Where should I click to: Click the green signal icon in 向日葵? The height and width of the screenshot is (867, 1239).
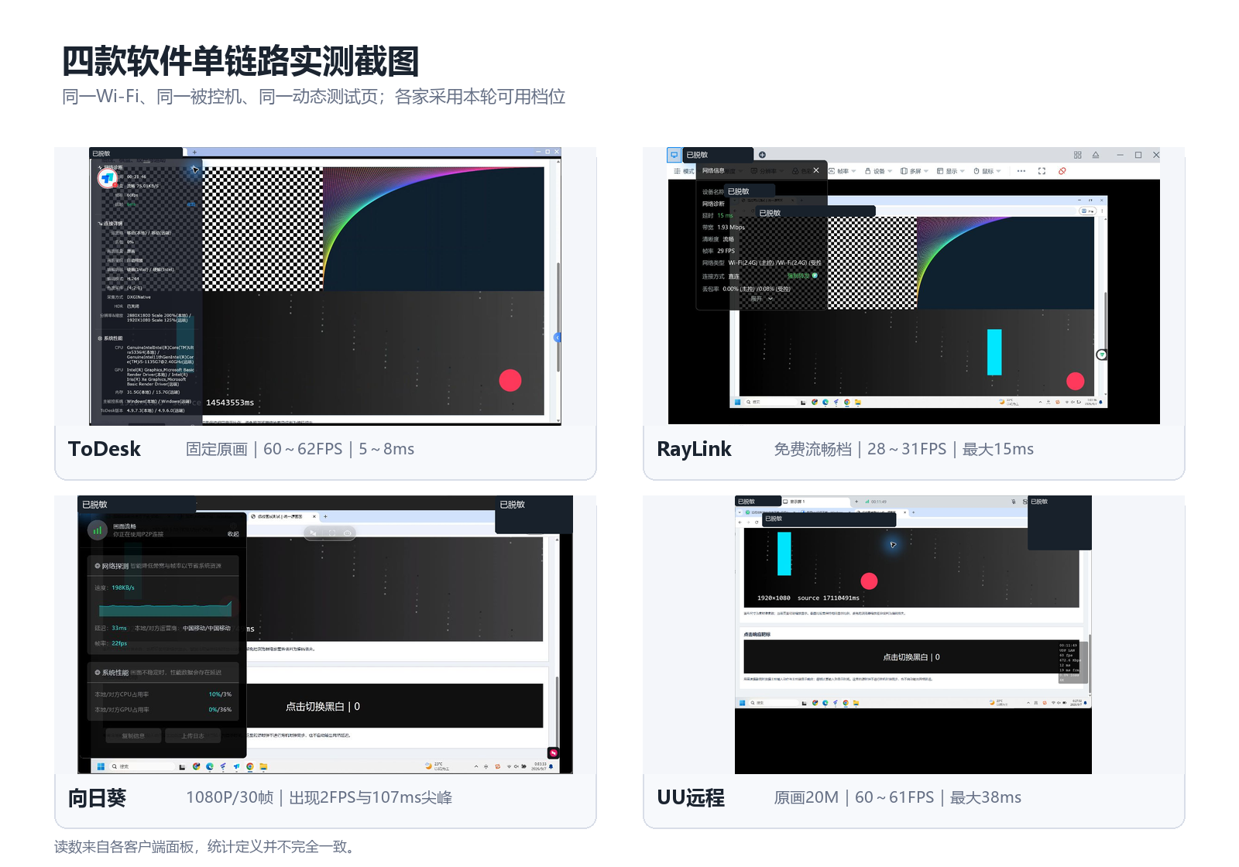pyautogui.click(x=98, y=530)
